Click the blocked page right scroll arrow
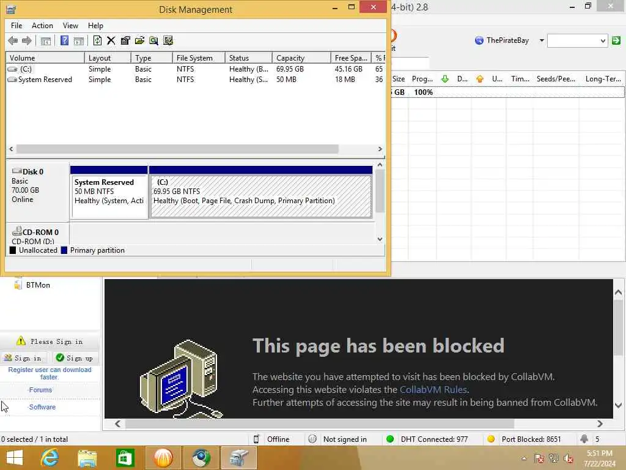The height and width of the screenshot is (470, 626). click(600, 423)
